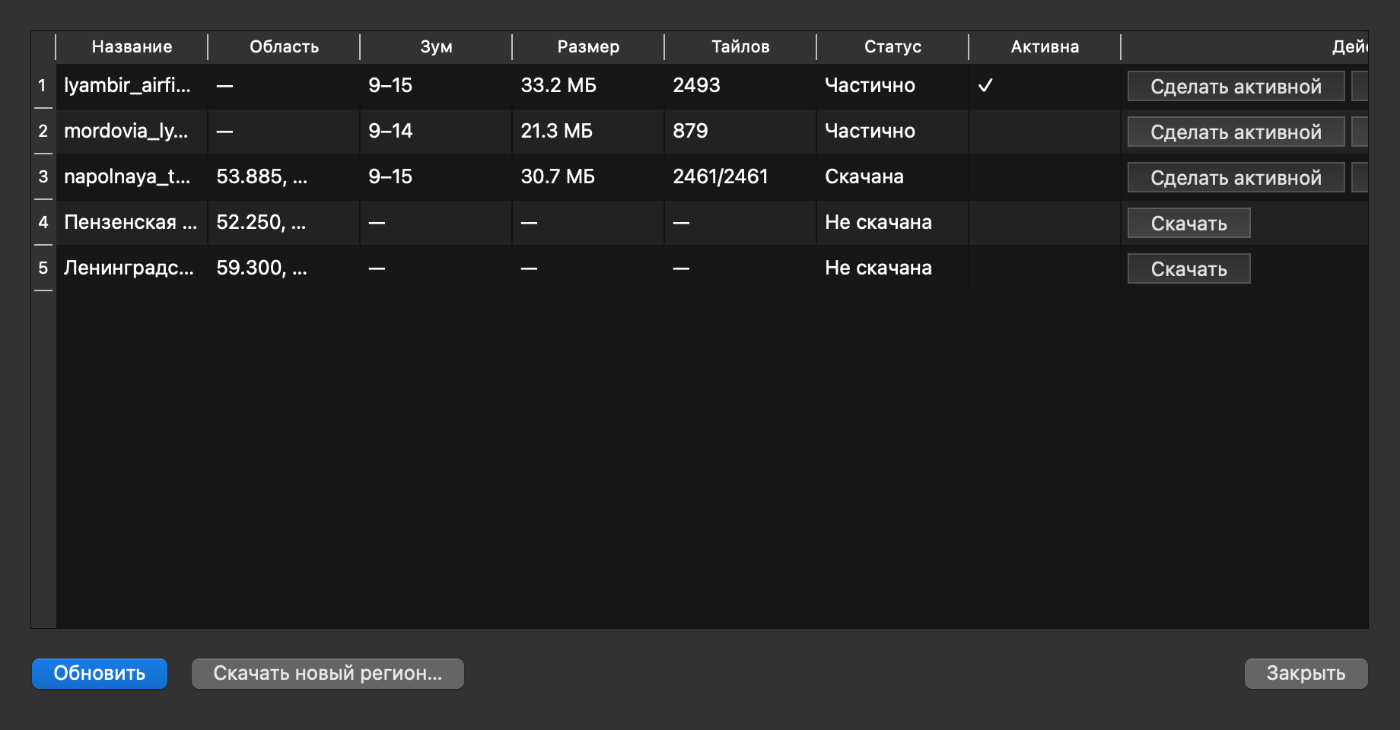
Task: Click the Скачана status cell
Action: click(892, 176)
